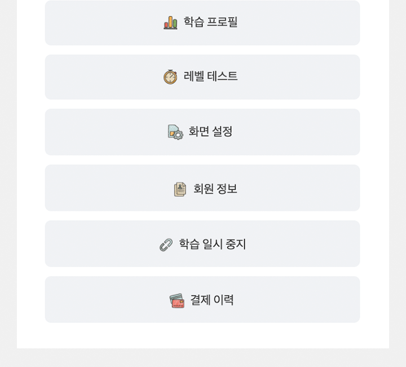
Task: View the 결제 이력 payment history
Action: [x=202, y=300]
